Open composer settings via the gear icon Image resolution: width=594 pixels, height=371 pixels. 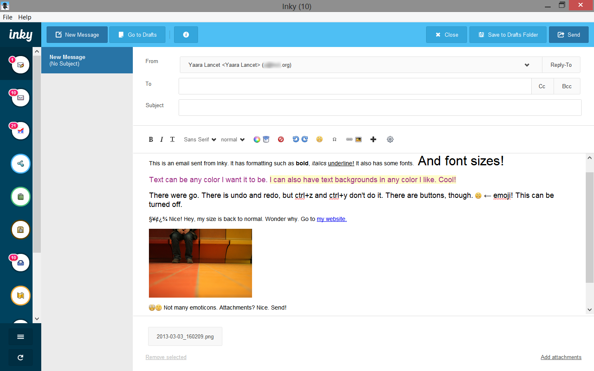(390, 139)
